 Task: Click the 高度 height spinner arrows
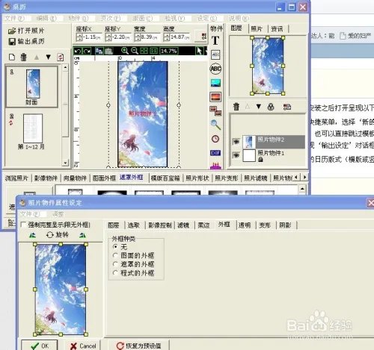[167, 37]
